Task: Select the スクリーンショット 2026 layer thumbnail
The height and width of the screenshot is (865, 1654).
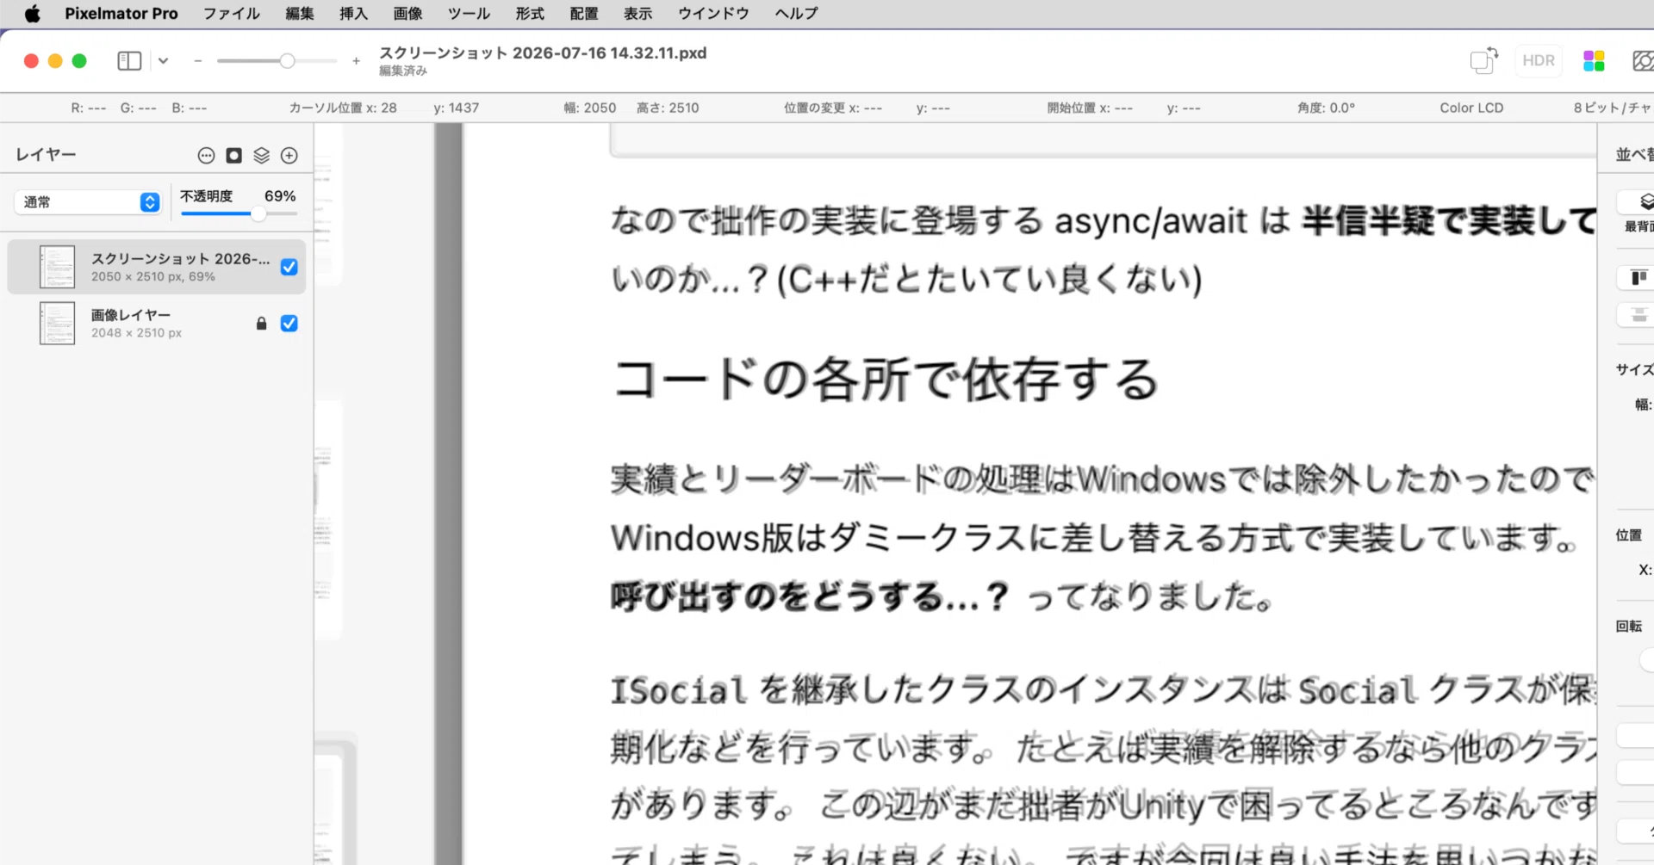Action: coord(57,267)
